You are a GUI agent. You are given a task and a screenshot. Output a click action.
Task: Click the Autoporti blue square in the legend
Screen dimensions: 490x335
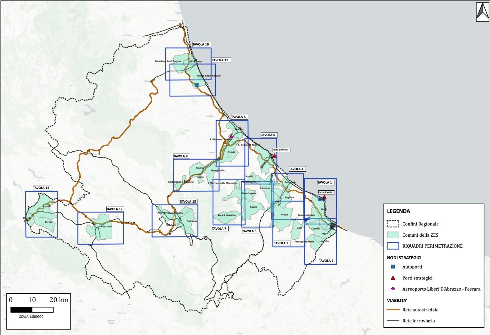point(393,267)
